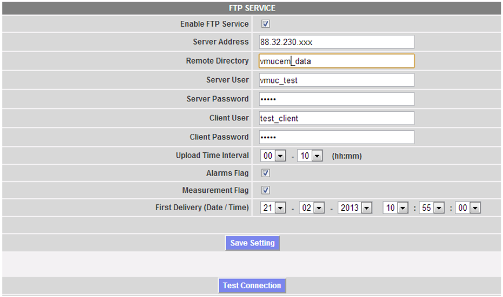503x297 pixels.
Task: Focus the Server User field
Action: [336, 80]
